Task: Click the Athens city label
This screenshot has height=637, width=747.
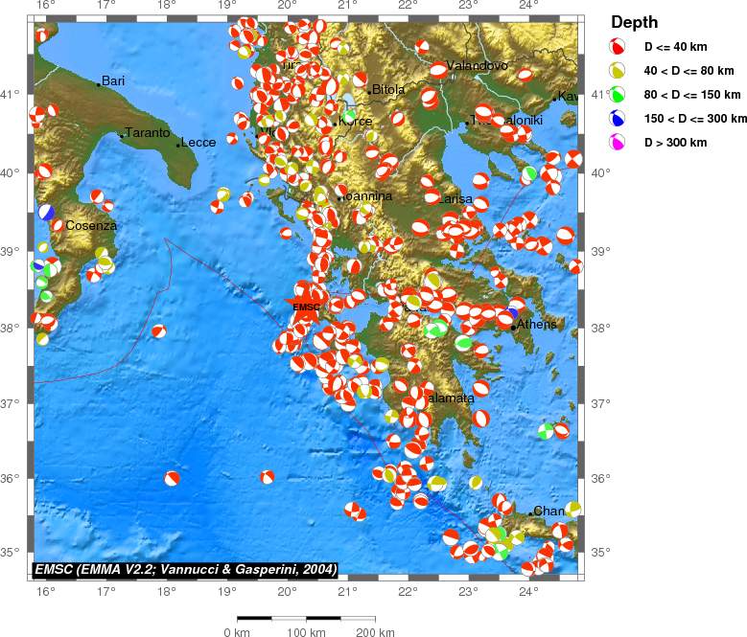Action: (536, 325)
